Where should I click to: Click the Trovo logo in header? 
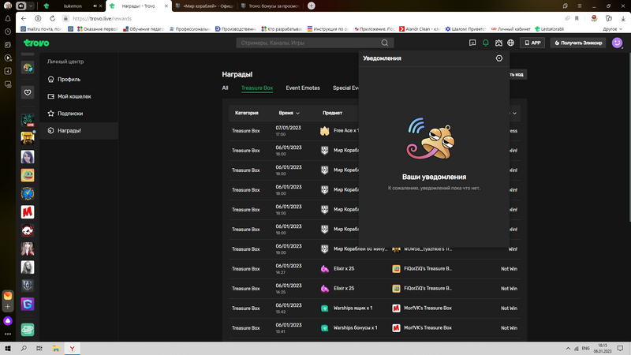(36, 43)
